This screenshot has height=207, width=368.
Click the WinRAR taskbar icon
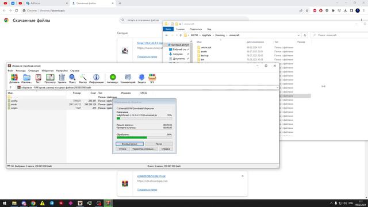[x=108, y=203]
